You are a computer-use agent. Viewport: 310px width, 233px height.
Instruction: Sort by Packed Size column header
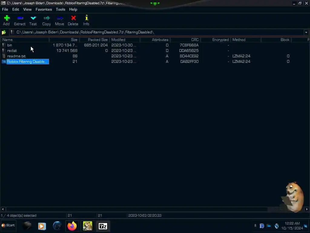tap(94, 40)
